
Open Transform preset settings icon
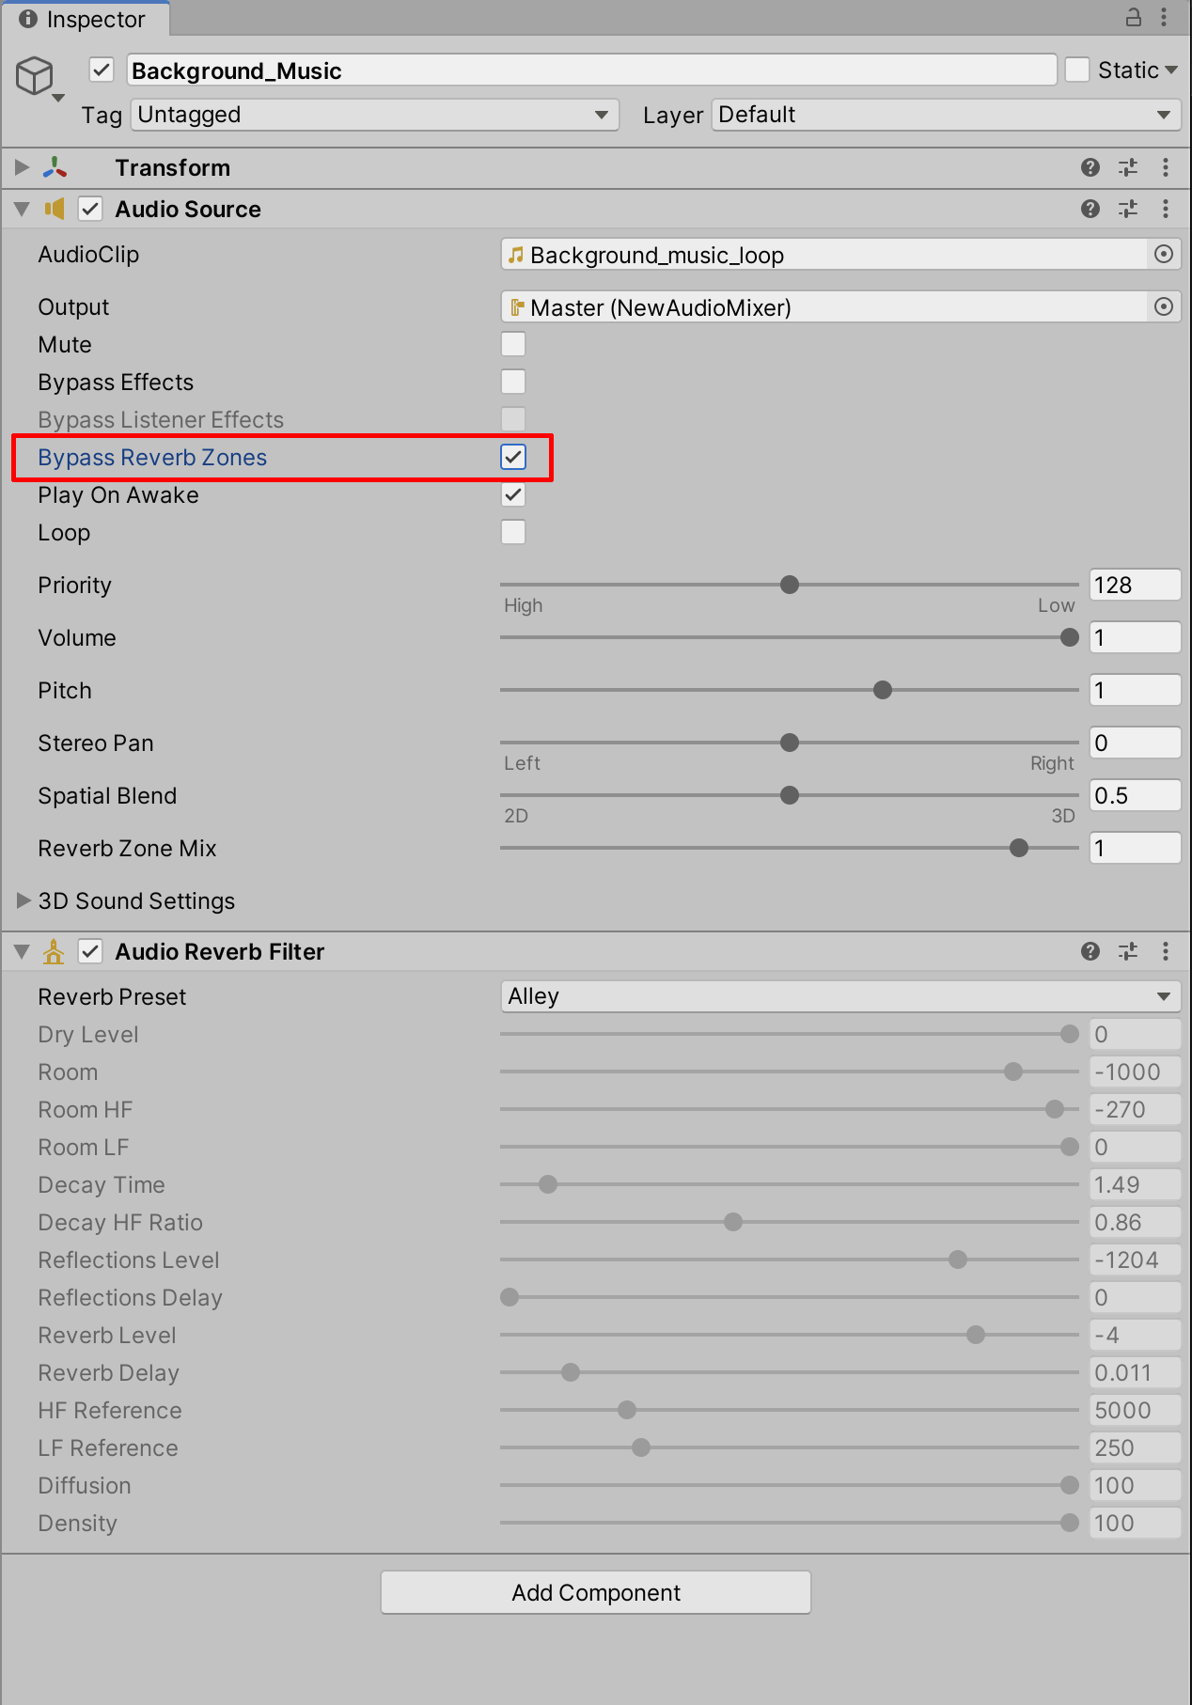pos(1128,167)
